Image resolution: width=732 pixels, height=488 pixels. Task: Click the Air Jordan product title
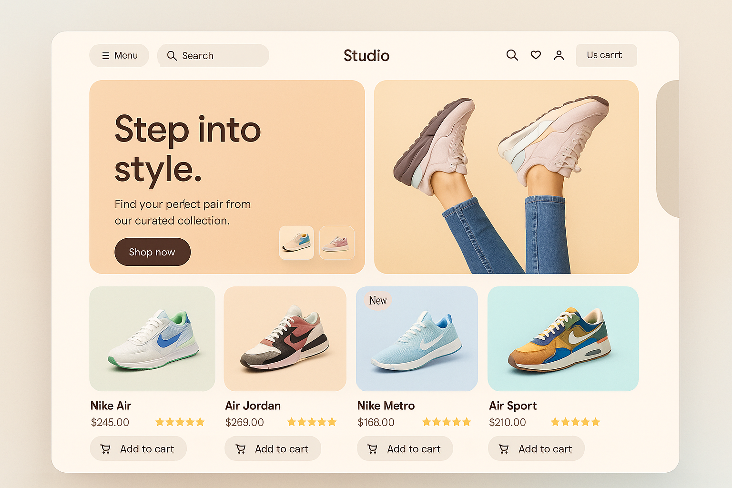253,406
